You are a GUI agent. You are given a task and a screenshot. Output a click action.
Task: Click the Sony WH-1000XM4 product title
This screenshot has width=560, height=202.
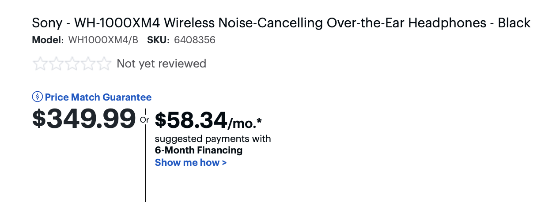click(x=281, y=23)
